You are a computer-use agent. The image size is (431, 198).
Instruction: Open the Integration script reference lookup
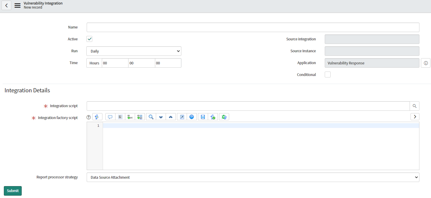tap(414, 106)
